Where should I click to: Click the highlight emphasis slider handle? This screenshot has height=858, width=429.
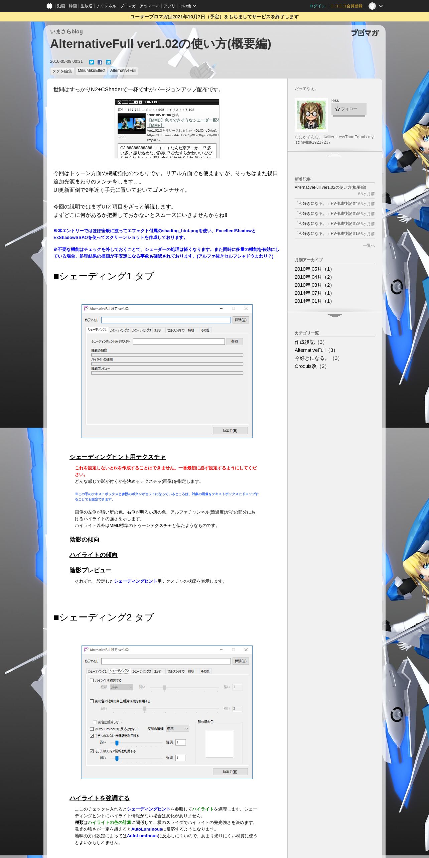point(164,688)
